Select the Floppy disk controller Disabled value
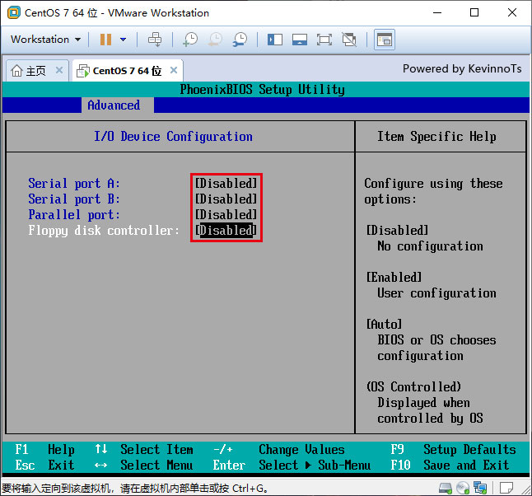Viewport: 532px width, 496px height. [226, 230]
